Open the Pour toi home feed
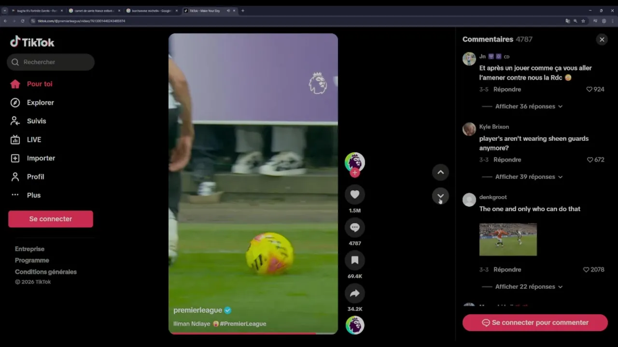 coord(31,84)
